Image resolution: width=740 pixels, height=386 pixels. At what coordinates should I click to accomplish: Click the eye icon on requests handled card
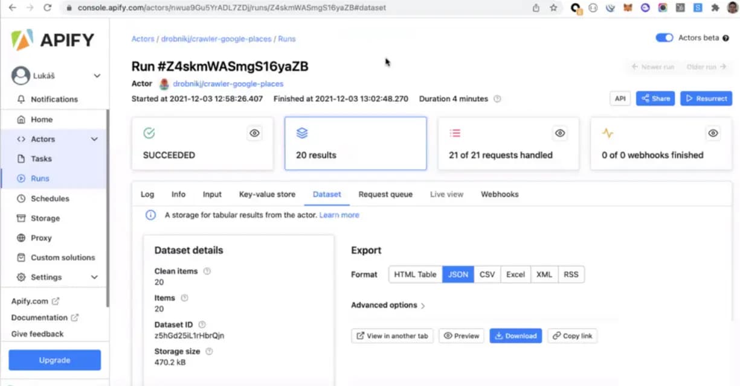[x=560, y=133]
